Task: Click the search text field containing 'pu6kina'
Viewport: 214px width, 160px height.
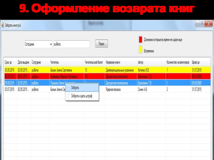Action: tap(71, 44)
